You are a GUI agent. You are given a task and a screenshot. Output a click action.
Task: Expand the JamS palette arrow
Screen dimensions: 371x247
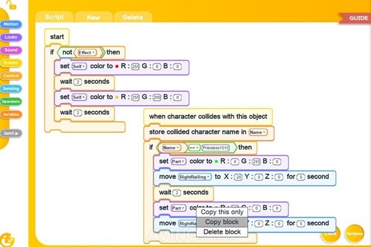click(11, 133)
